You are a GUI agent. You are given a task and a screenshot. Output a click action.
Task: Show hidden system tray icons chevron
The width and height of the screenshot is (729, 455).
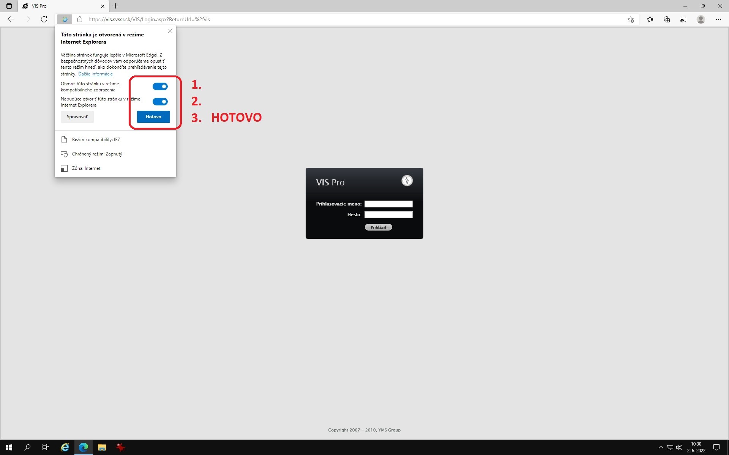661,447
